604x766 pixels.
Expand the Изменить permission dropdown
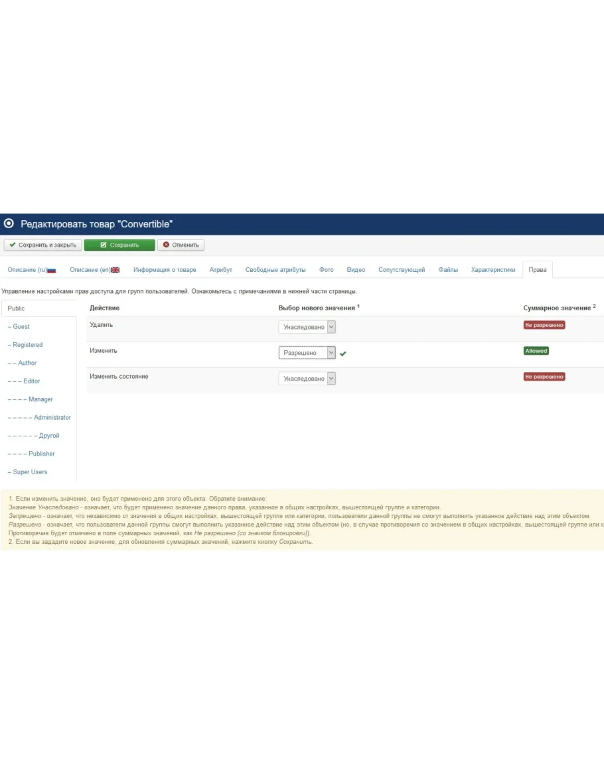pos(307,353)
